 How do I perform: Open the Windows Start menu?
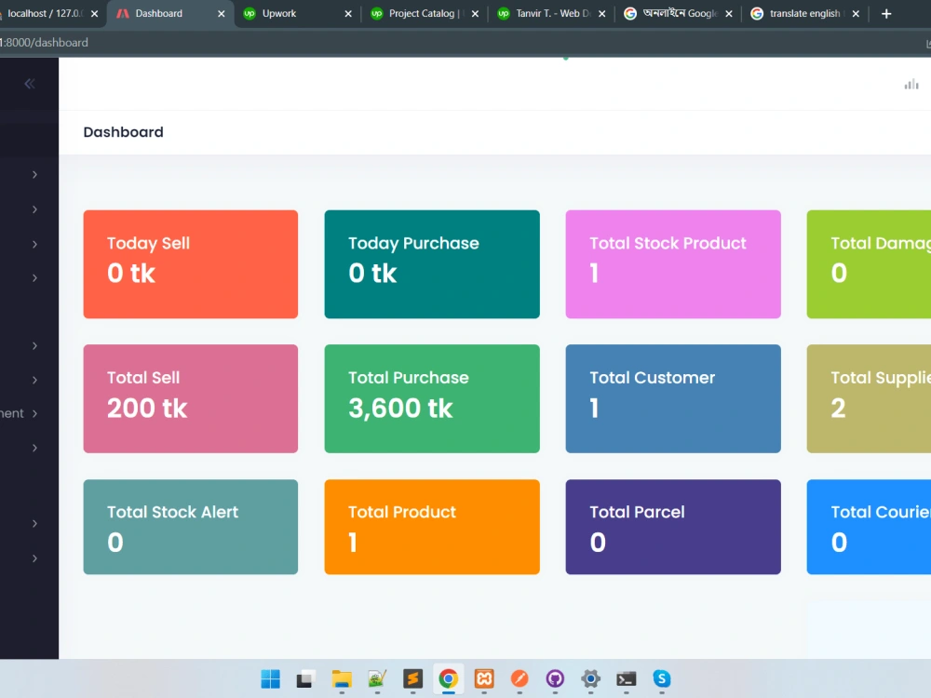(x=270, y=679)
